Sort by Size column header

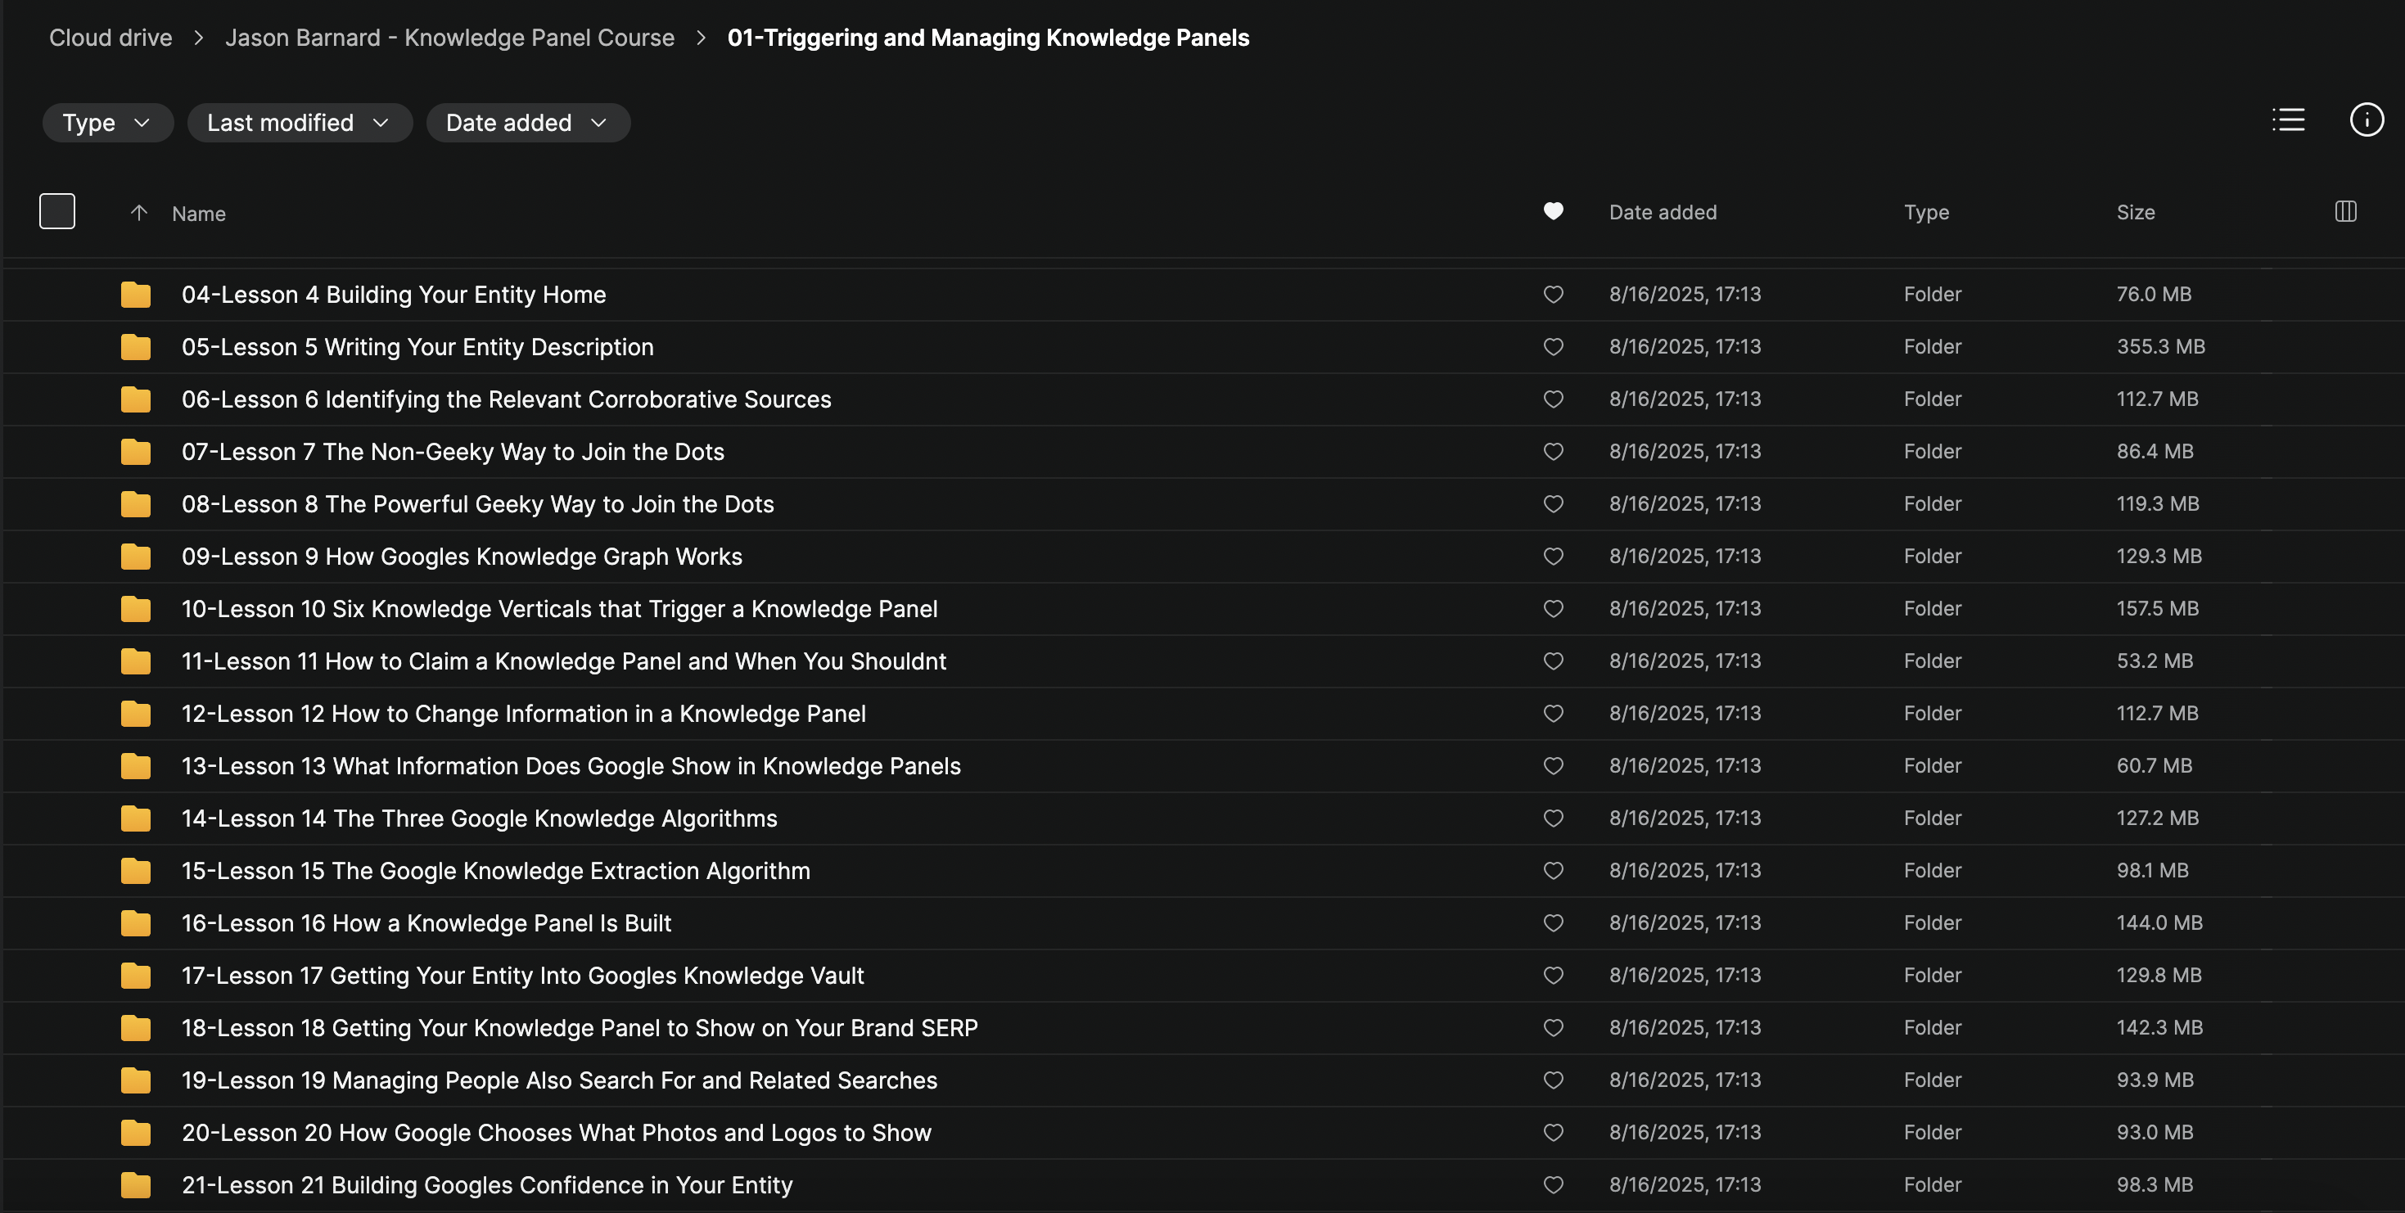(x=2135, y=213)
